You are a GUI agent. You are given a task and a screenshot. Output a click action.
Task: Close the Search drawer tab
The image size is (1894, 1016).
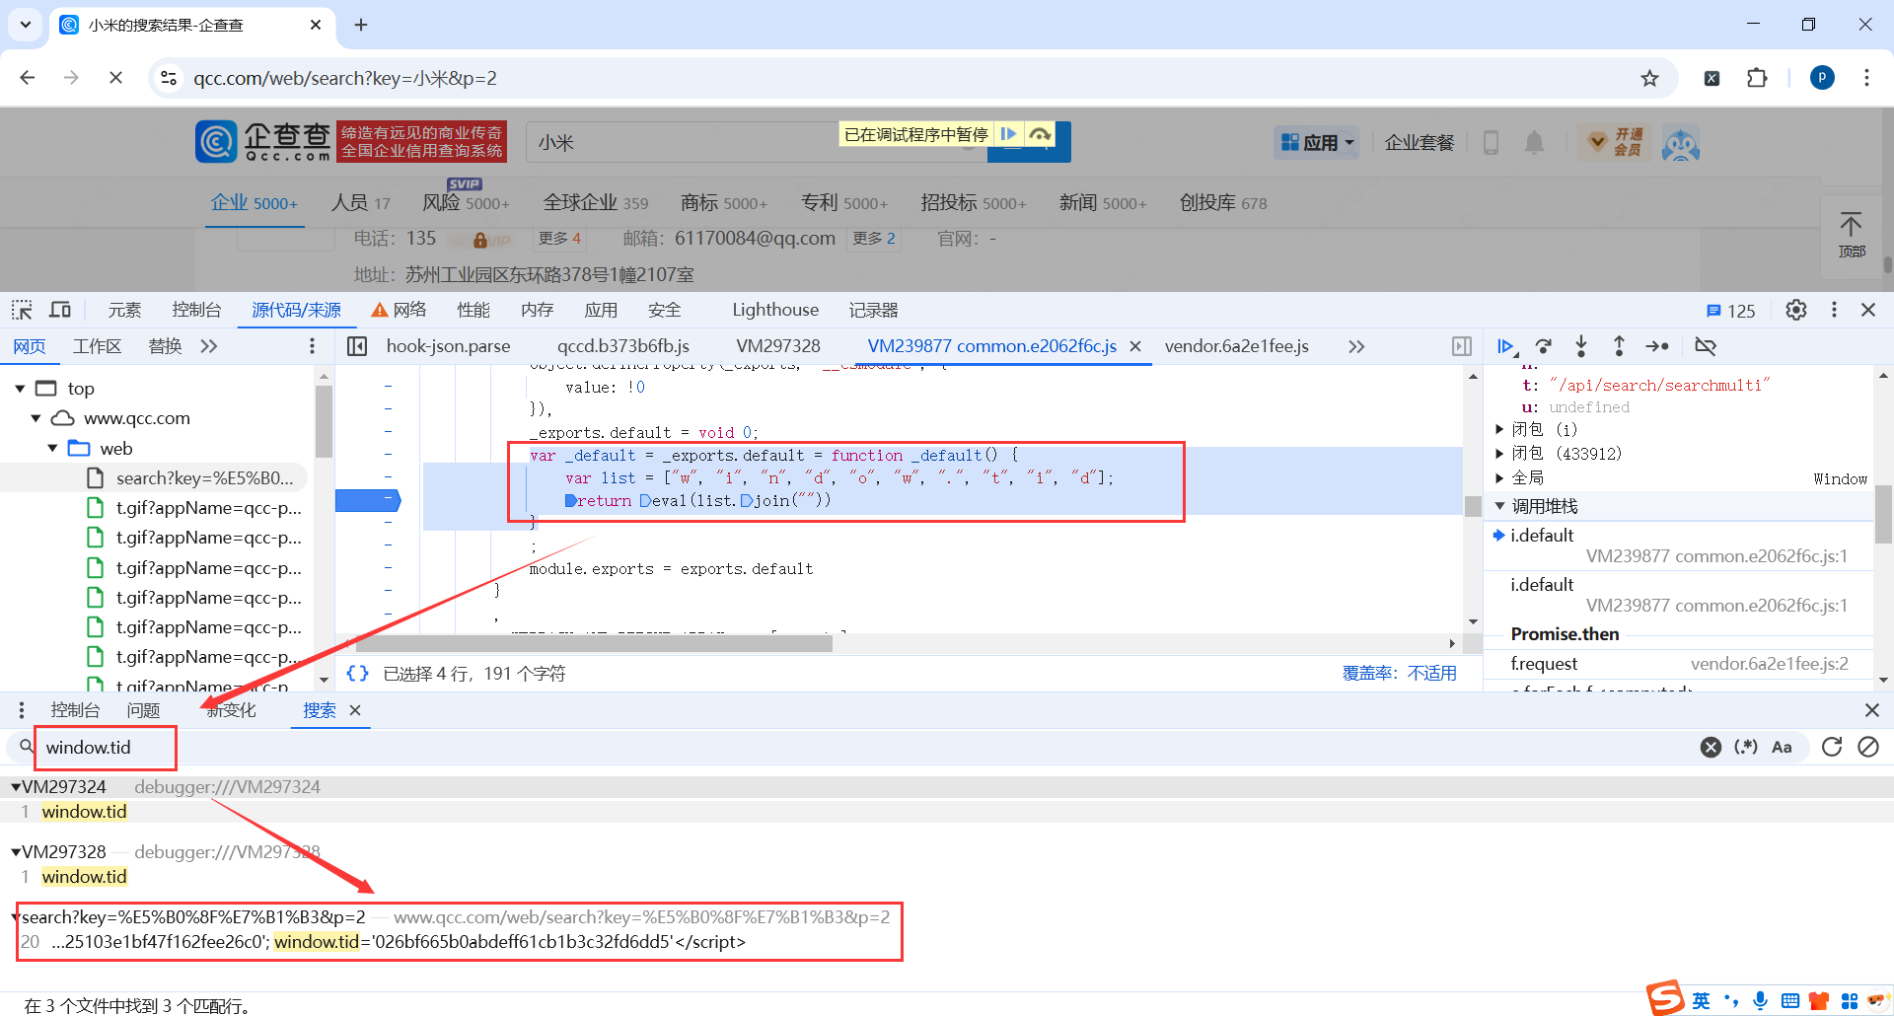tap(355, 710)
